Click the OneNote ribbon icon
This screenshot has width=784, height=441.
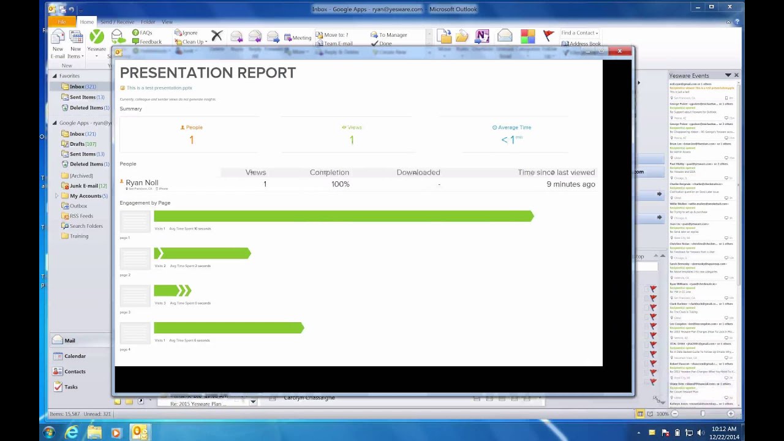[x=482, y=37]
